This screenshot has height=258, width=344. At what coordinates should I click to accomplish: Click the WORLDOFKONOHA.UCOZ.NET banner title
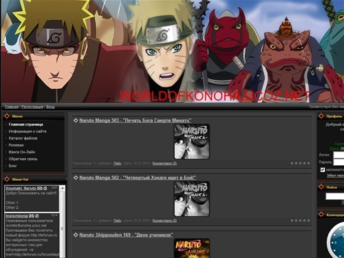pyautogui.click(x=215, y=96)
